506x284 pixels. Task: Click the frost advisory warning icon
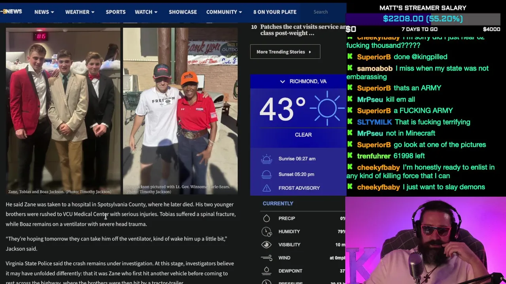tap(266, 188)
